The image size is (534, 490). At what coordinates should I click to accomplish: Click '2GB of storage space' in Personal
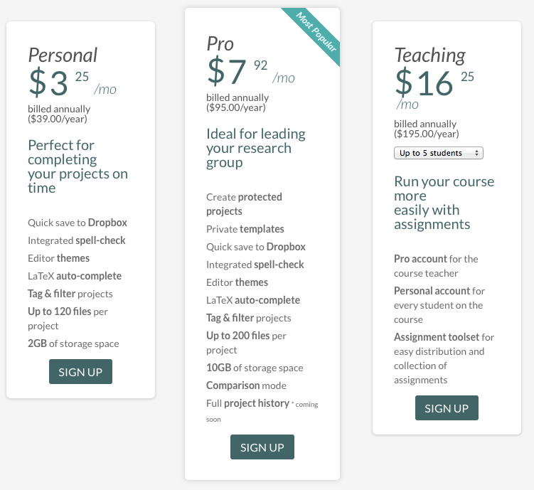[73, 343]
